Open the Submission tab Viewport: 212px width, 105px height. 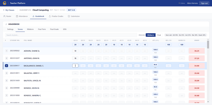(74, 16)
